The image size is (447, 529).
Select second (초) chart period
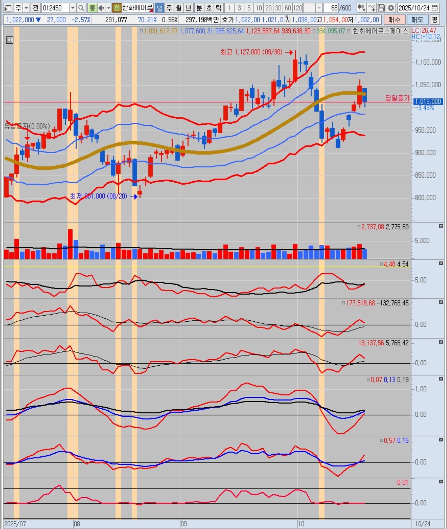click(x=209, y=8)
